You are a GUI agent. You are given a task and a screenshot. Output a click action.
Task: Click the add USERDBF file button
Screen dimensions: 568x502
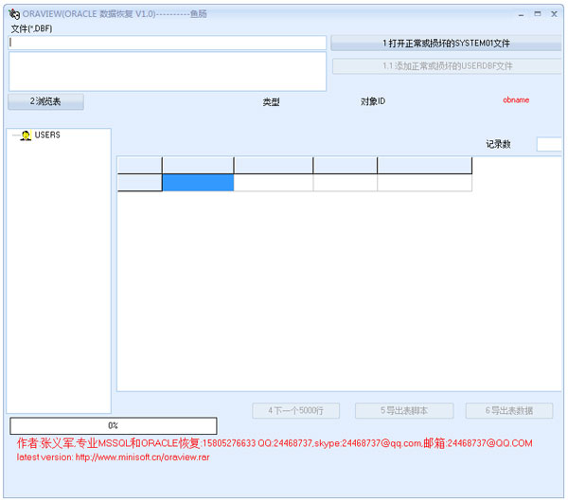tap(446, 66)
